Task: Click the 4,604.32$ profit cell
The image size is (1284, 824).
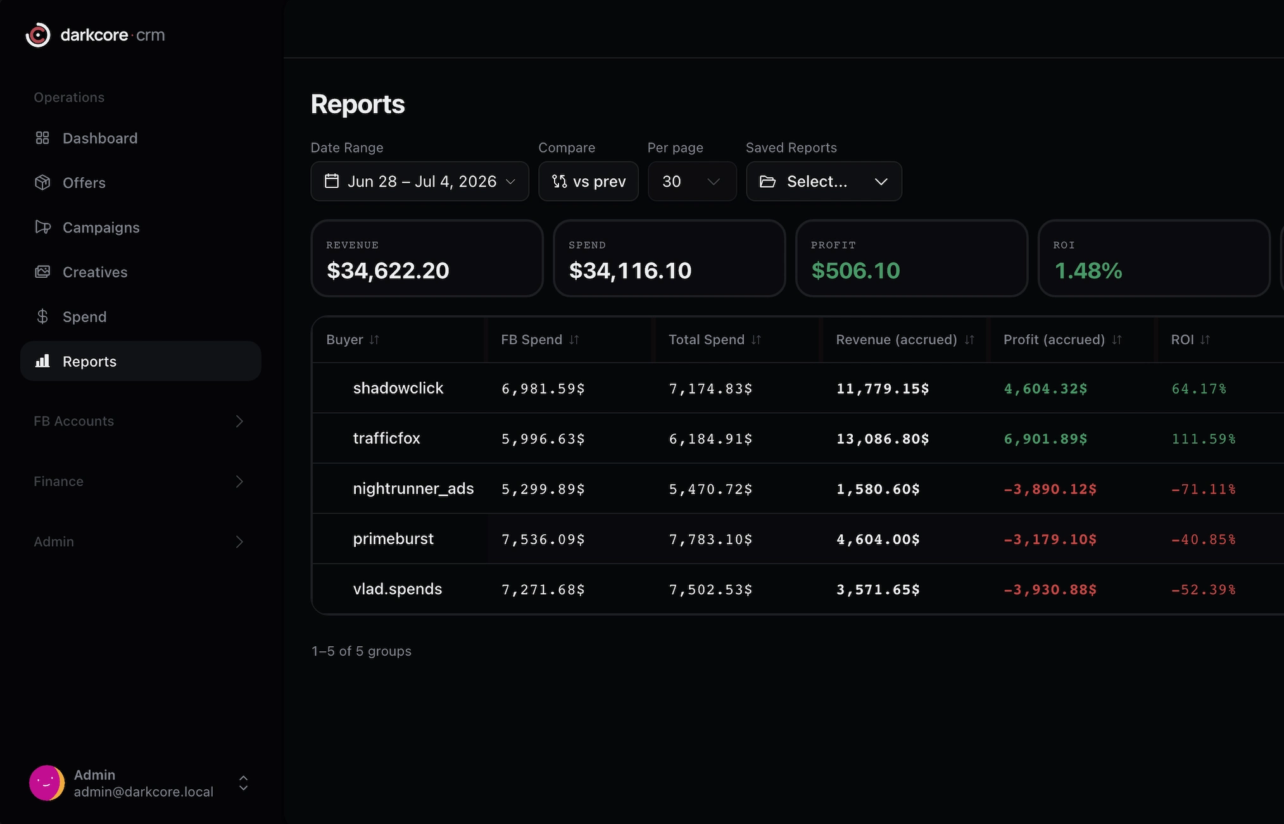Action: coord(1046,389)
